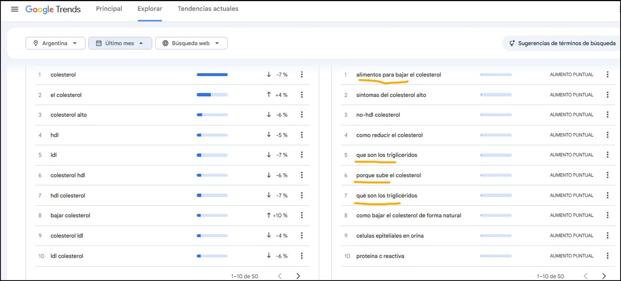621x281 pixels.
Task: Switch to the Explorar tab
Action: pyautogui.click(x=150, y=9)
